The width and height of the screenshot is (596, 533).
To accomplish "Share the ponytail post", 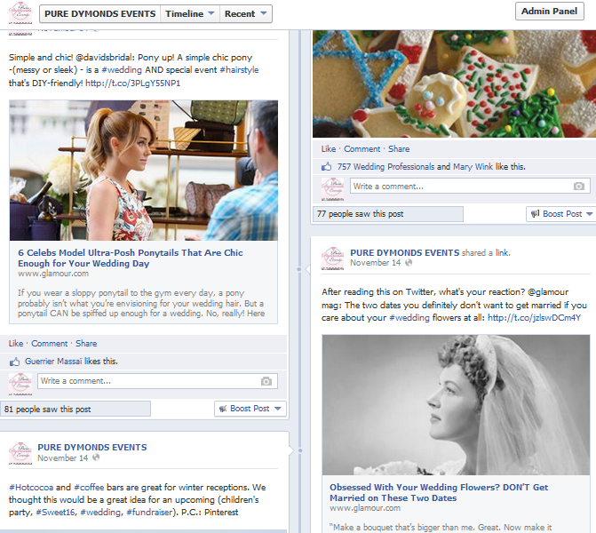I will pyautogui.click(x=86, y=343).
